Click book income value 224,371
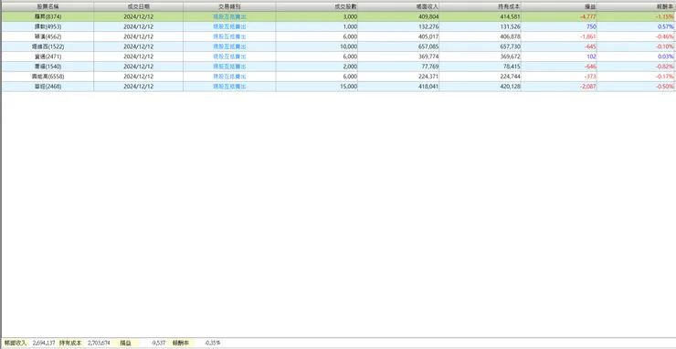 click(x=429, y=77)
